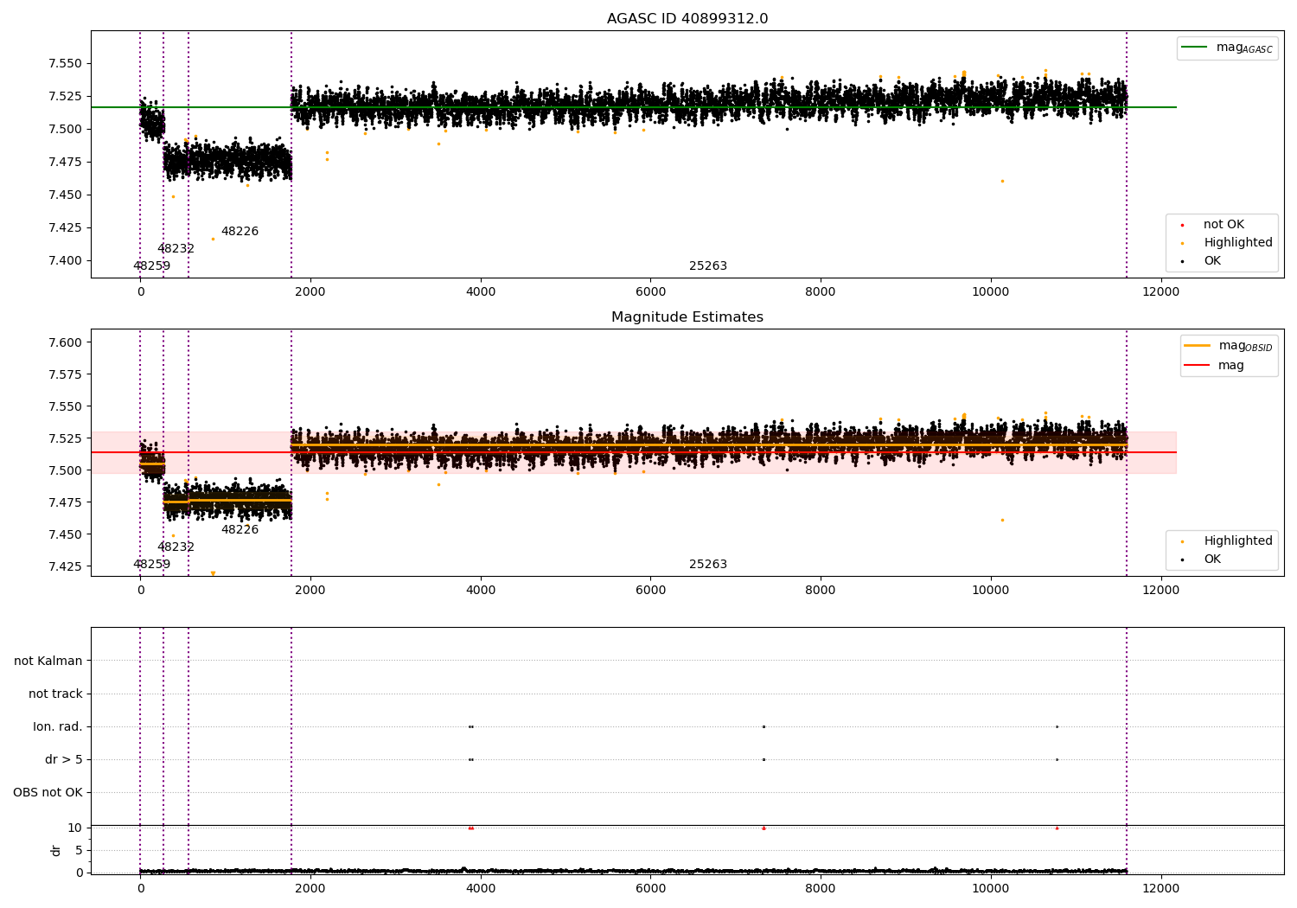
Task: Click the Ion. rad. marker near x 3900
Action: click(470, 726)
